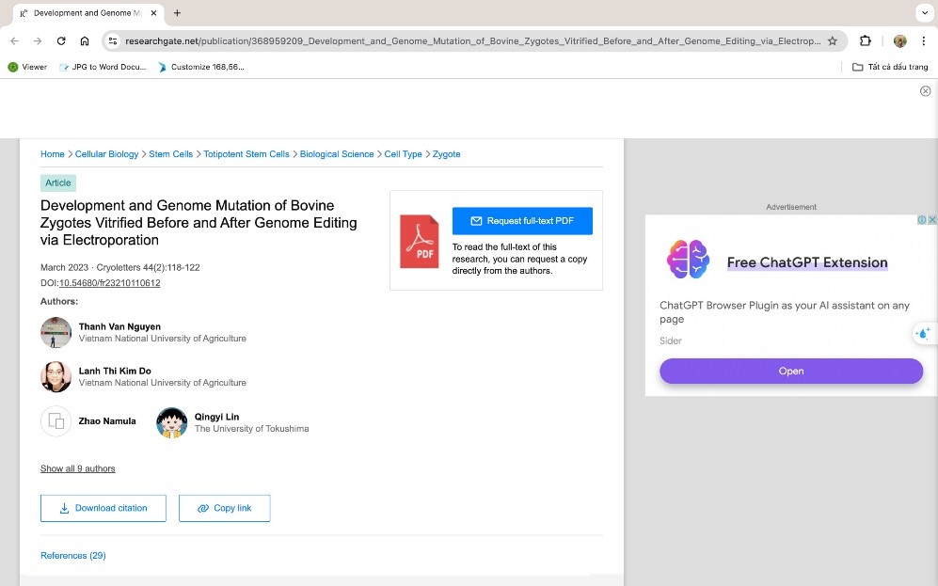Screen dimensions: 938x586
Task: Click the Request full-text PDF button
Action: pyautogui.click(x=522, y=221)
